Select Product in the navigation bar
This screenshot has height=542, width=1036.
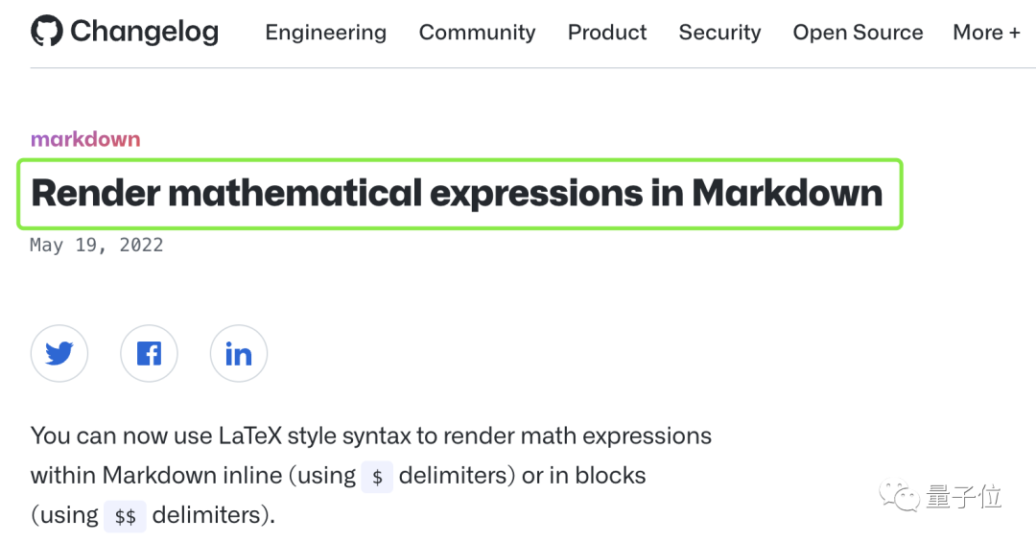[607, 33]
